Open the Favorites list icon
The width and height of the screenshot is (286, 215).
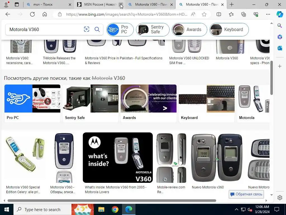[x=231, y=14]
